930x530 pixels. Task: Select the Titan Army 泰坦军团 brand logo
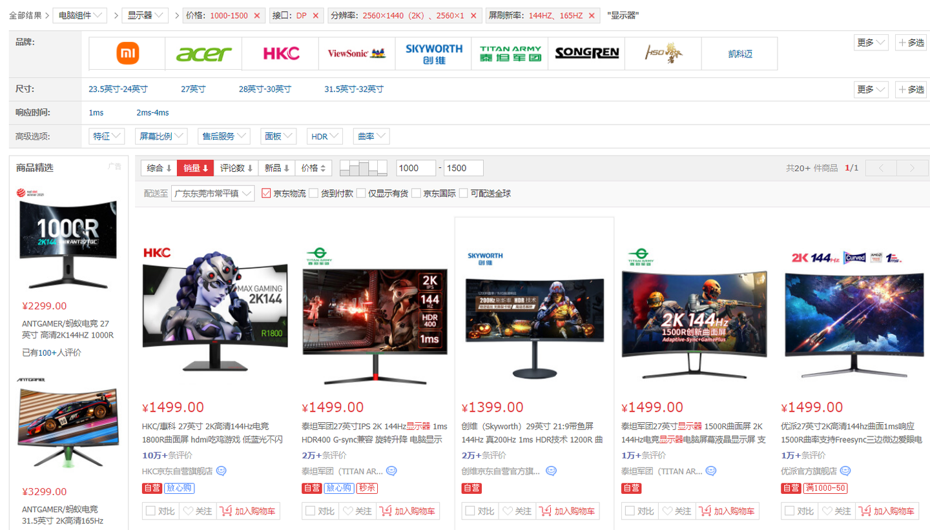pyautogui.click(x=510, y=54)
